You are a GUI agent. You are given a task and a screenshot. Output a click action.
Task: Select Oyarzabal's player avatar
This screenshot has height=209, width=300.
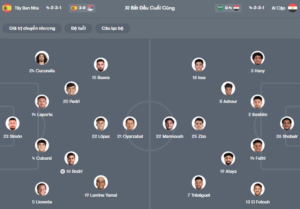[x=130, y=124]
